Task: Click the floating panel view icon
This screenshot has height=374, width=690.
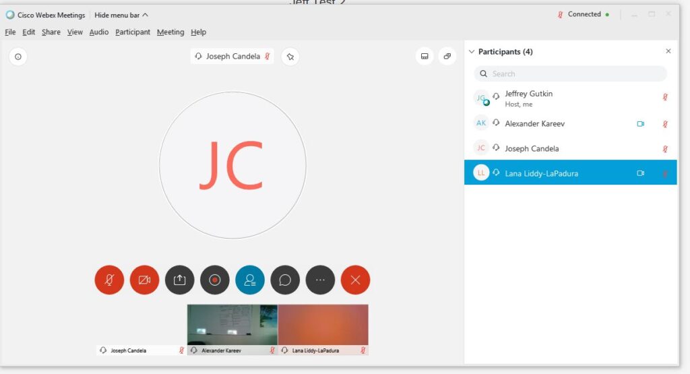Action: pos(447,57)
